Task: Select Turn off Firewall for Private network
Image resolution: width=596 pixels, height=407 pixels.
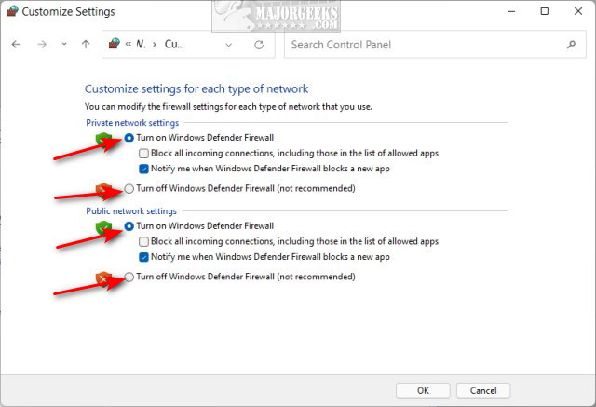Action: [x=129, y=188]
